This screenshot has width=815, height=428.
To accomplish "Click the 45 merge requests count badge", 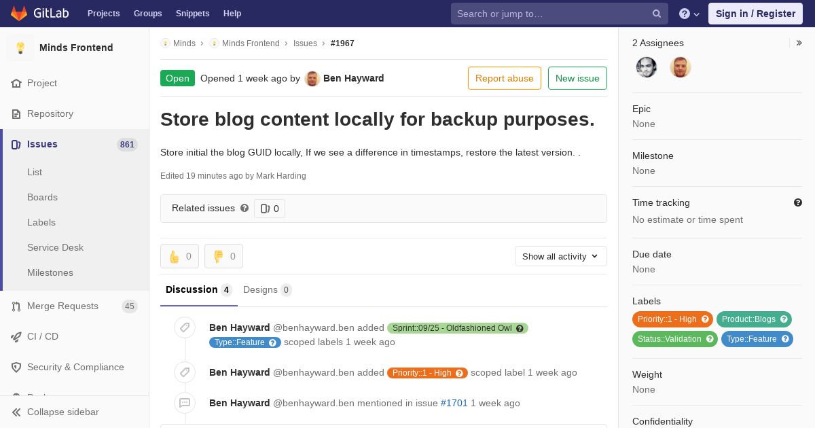I will coord(130,306).
